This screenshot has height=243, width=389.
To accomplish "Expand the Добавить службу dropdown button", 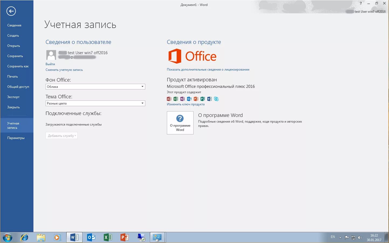I will [x=61, y=136].
